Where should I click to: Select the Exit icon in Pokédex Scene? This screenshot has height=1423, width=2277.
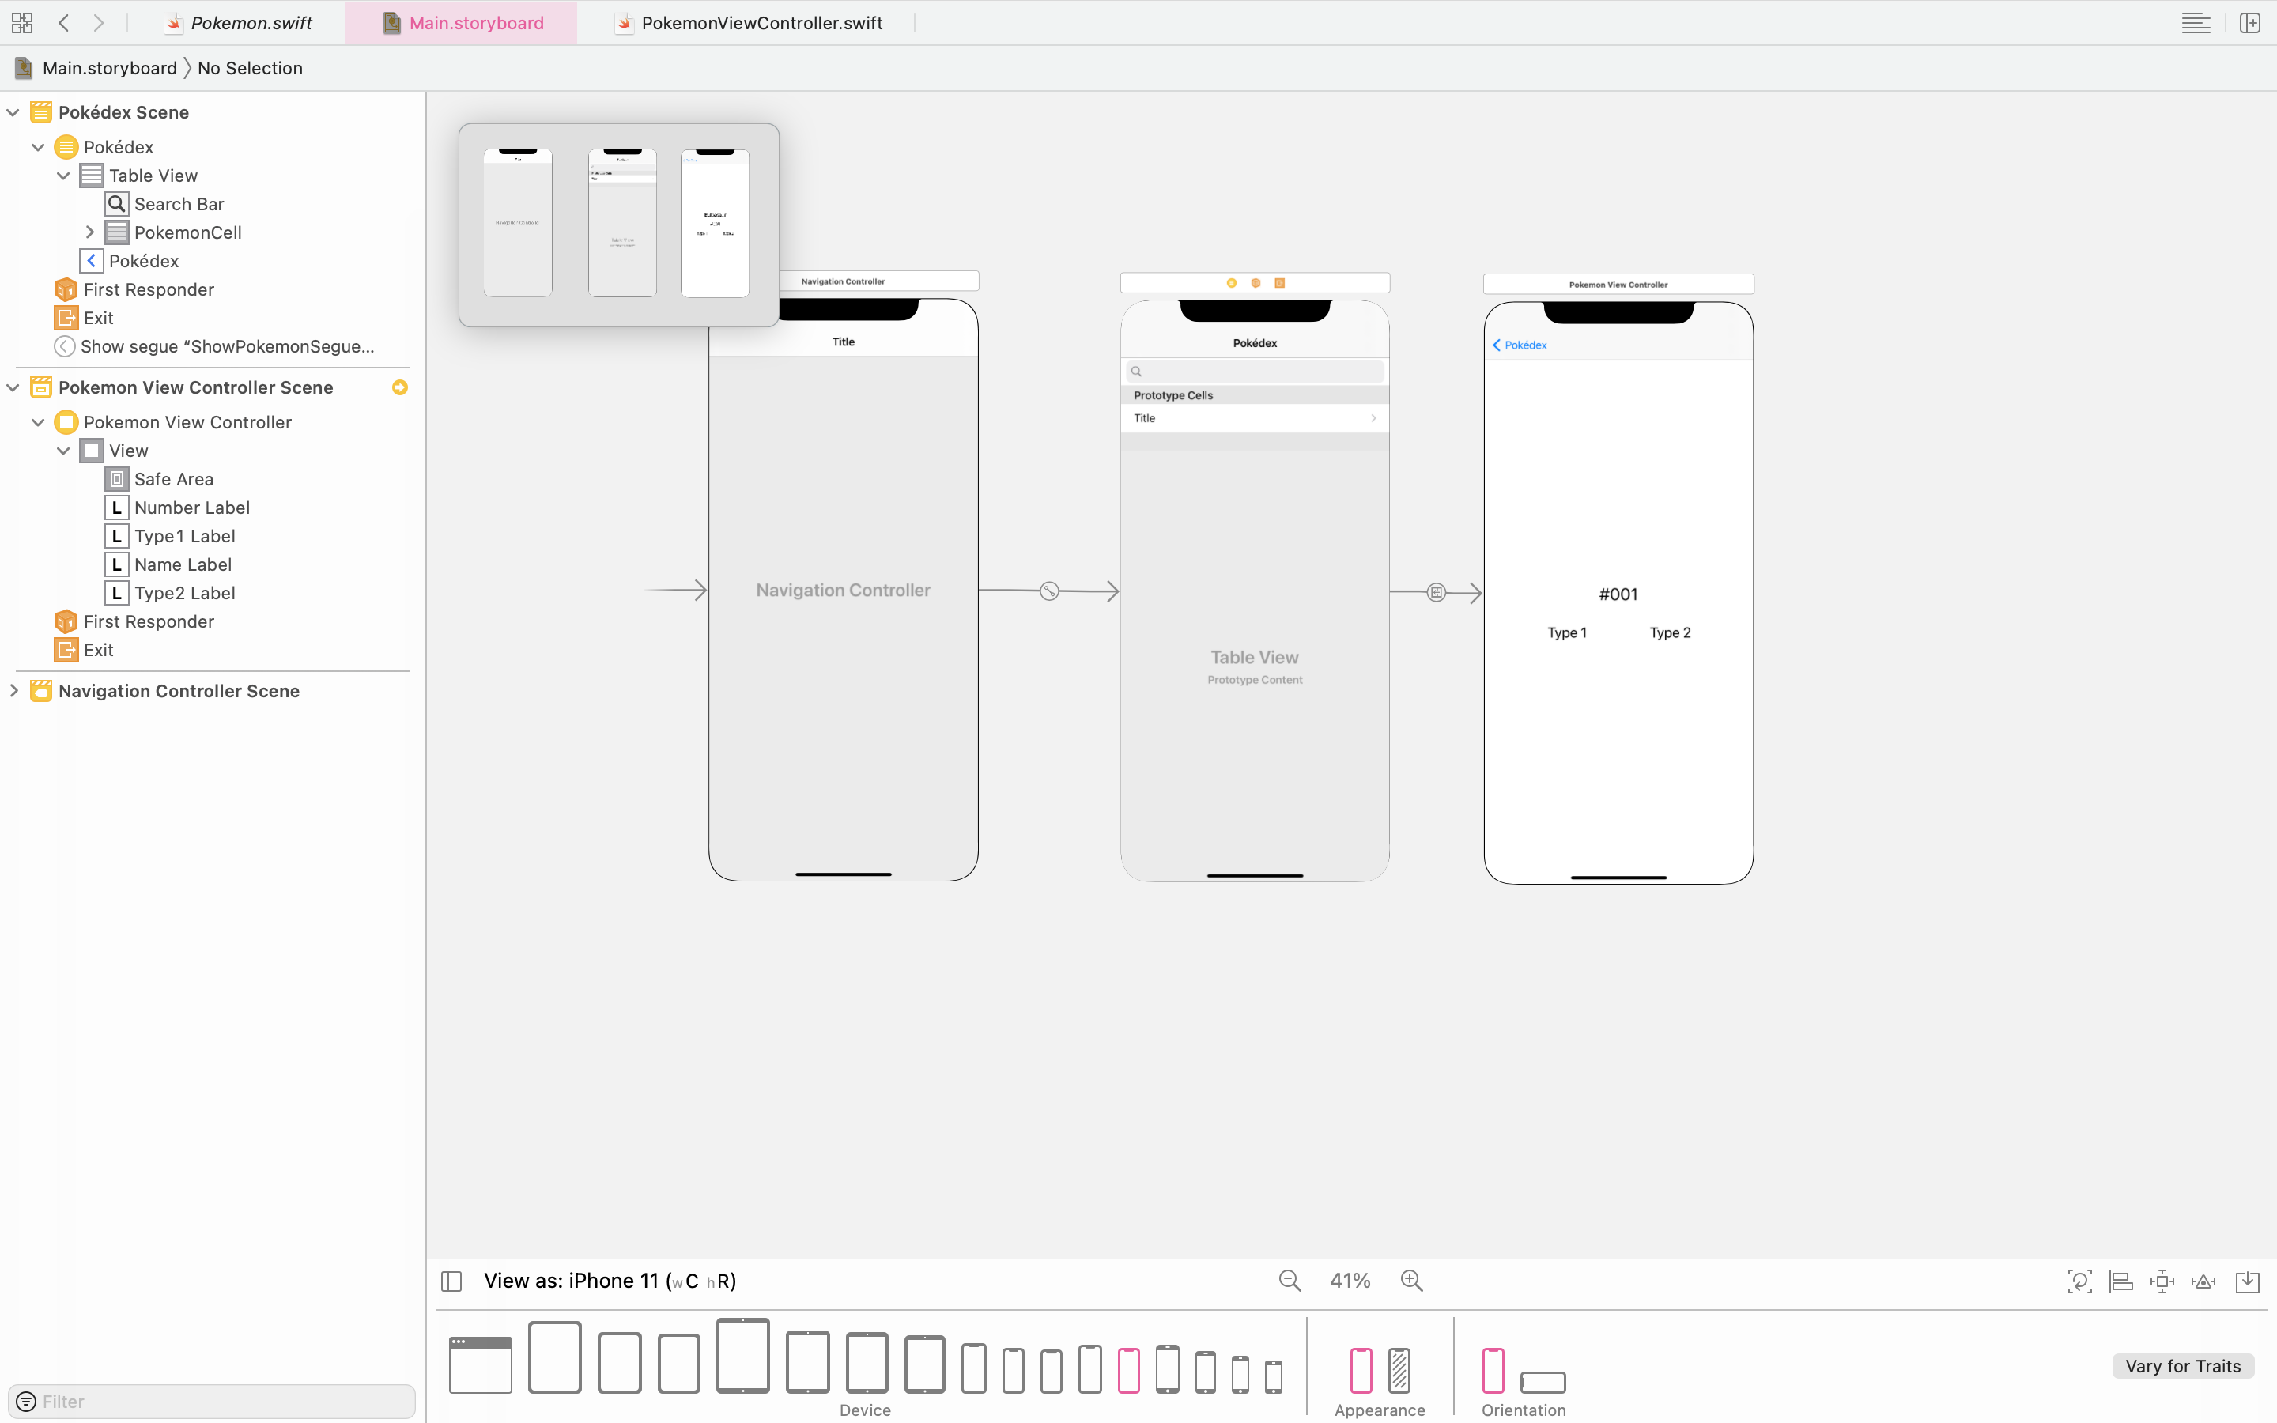coord(66,318)
